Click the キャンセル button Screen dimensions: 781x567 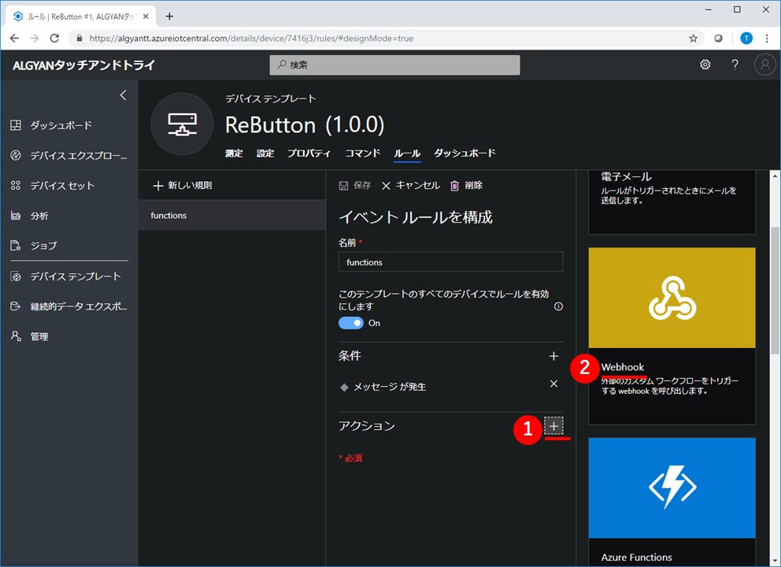pos(411,185)
